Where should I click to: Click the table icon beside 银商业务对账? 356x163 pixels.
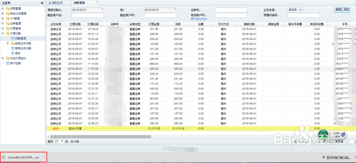[13, 48]
